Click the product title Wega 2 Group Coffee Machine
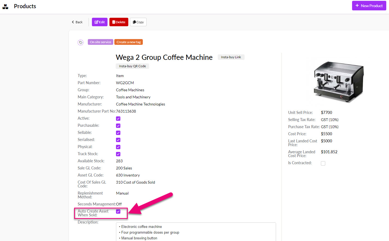Viewport: 389px width, 241px height. 164,57
